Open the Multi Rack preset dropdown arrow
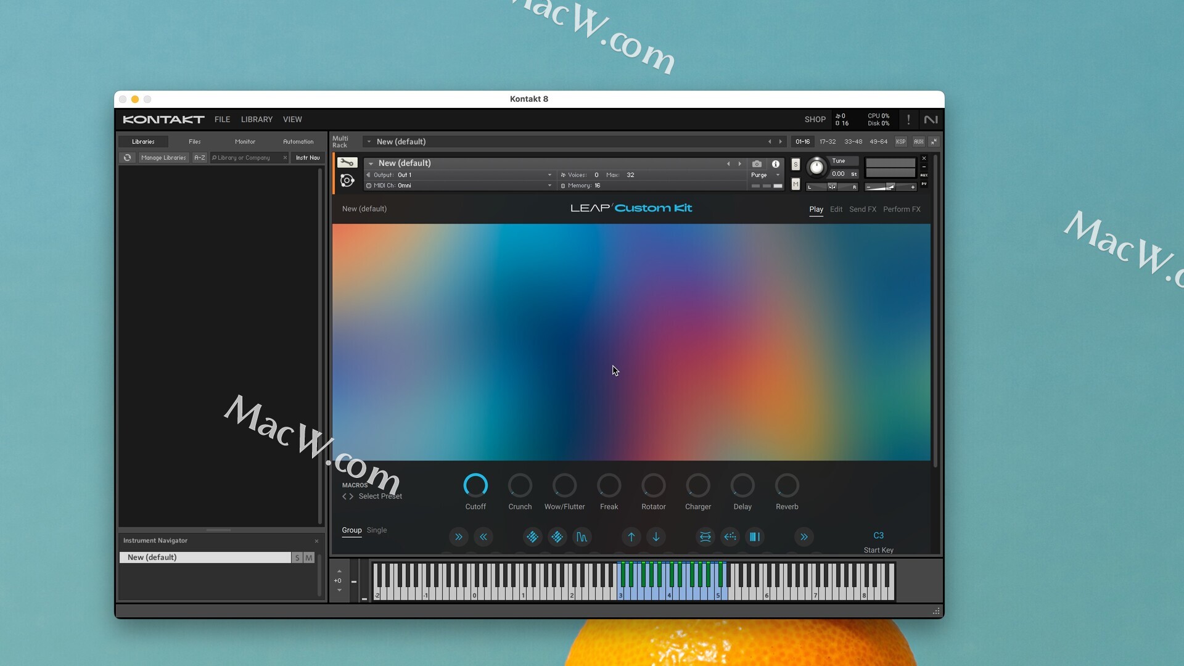1184x666 pixels. (369, 142)
